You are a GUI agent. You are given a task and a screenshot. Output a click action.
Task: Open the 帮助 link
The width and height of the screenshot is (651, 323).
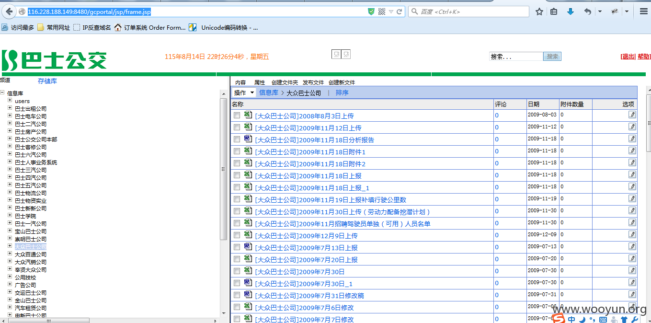click(643, 57)
